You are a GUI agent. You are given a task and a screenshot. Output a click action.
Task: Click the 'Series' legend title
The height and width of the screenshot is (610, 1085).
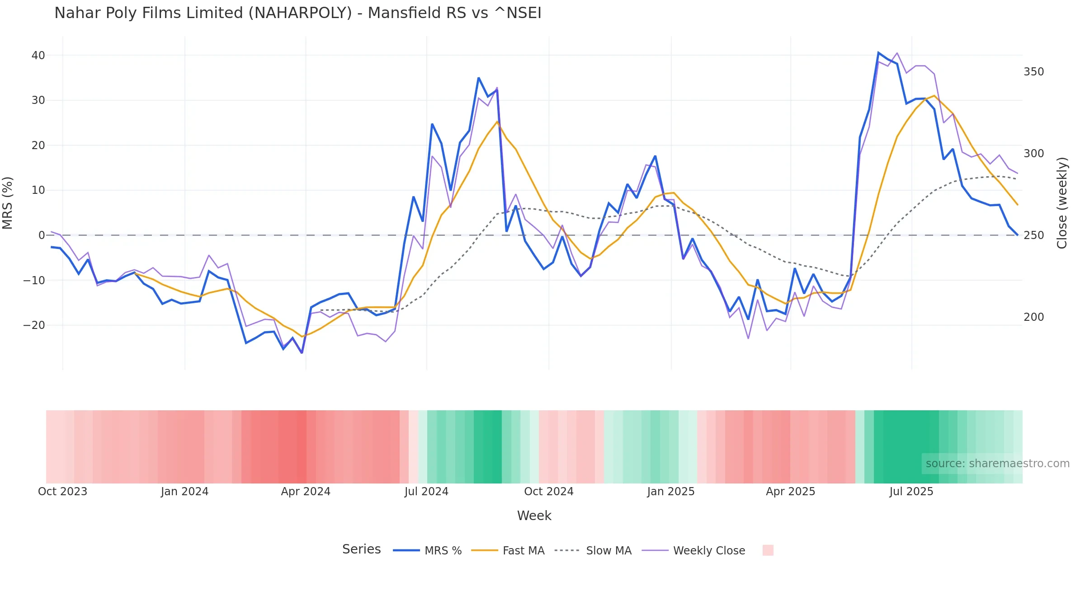pyautogui.click(x=361, y=549)
